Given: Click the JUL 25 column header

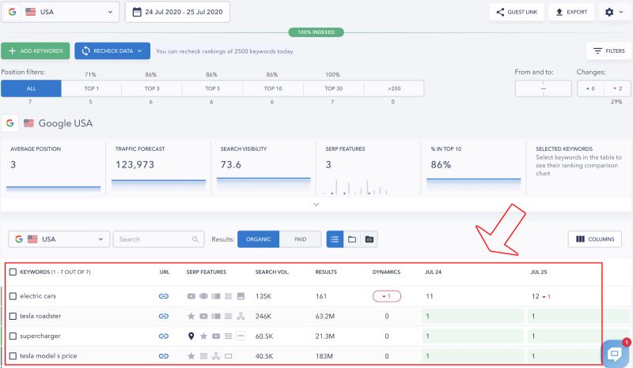Looking at the screenshot, I should (x=539, y=272).
